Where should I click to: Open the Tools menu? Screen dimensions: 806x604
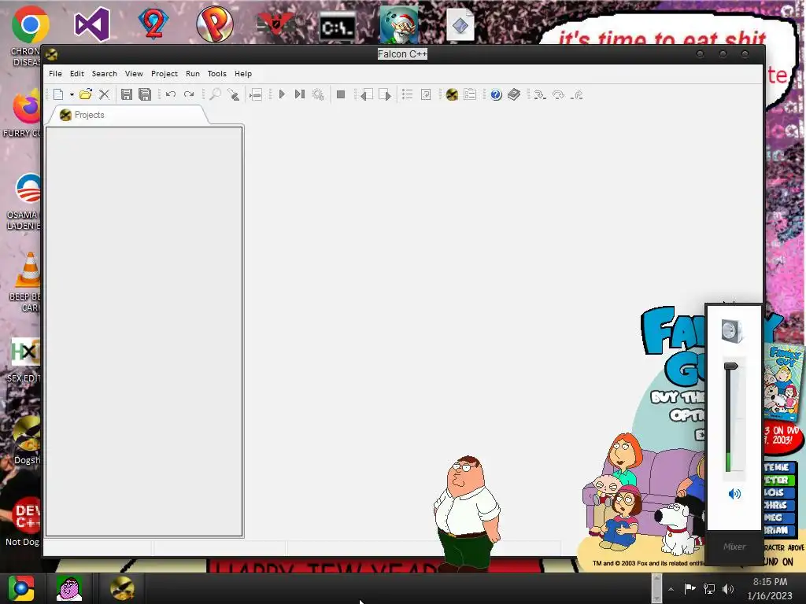click(x=217, y=73)
